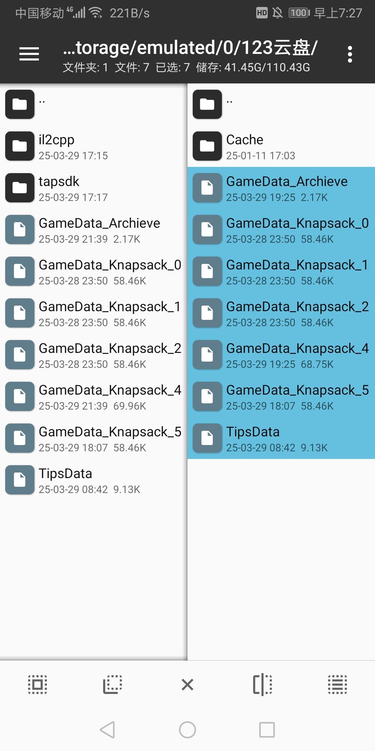Open the il2cpp folder
The width and height of the screenshot is (375, 751).
[x=94, y=146]
